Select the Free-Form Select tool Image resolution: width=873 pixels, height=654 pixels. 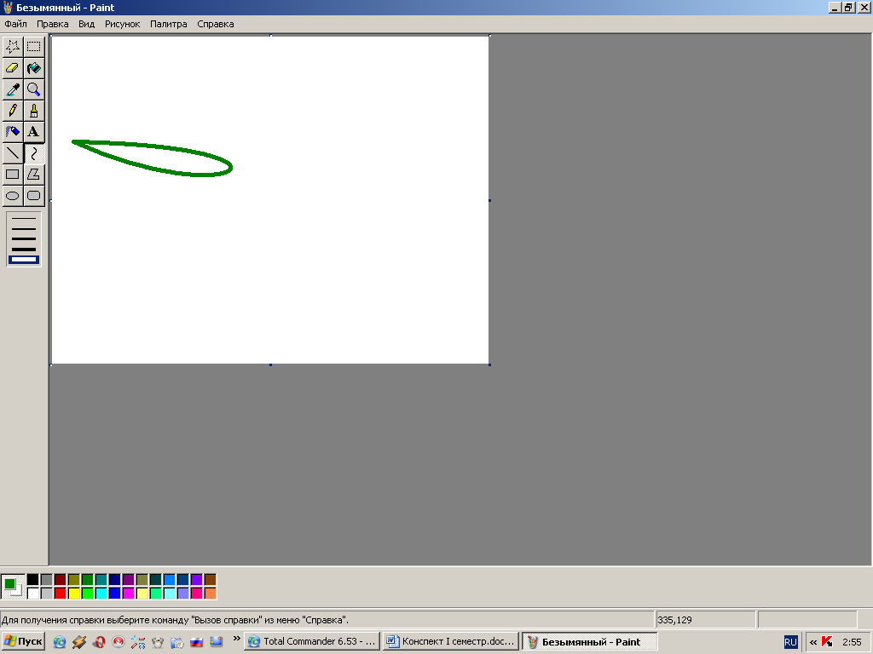coord(12,47)
